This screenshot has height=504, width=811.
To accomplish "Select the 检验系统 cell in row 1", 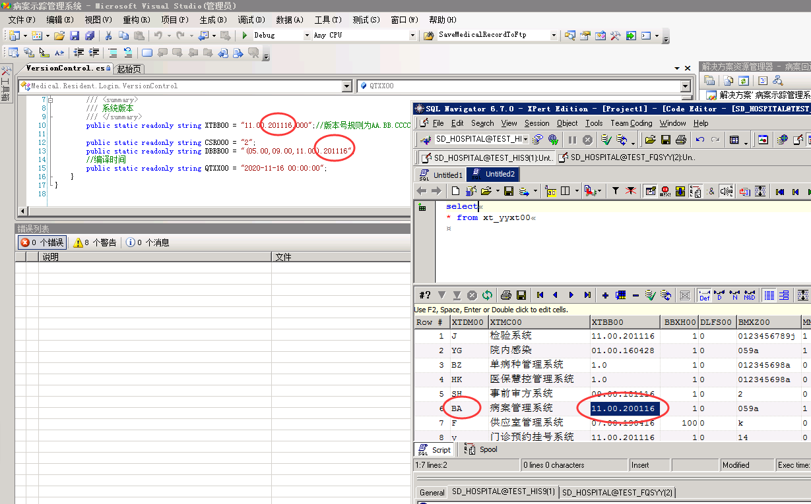I will pos(539,336).
